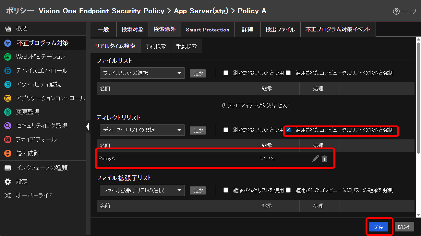Image resolution: width=421 pixels, height=236 pixels.
Task: Open the ファイルリストの選択 dropdown
Action: pos(142,73)
